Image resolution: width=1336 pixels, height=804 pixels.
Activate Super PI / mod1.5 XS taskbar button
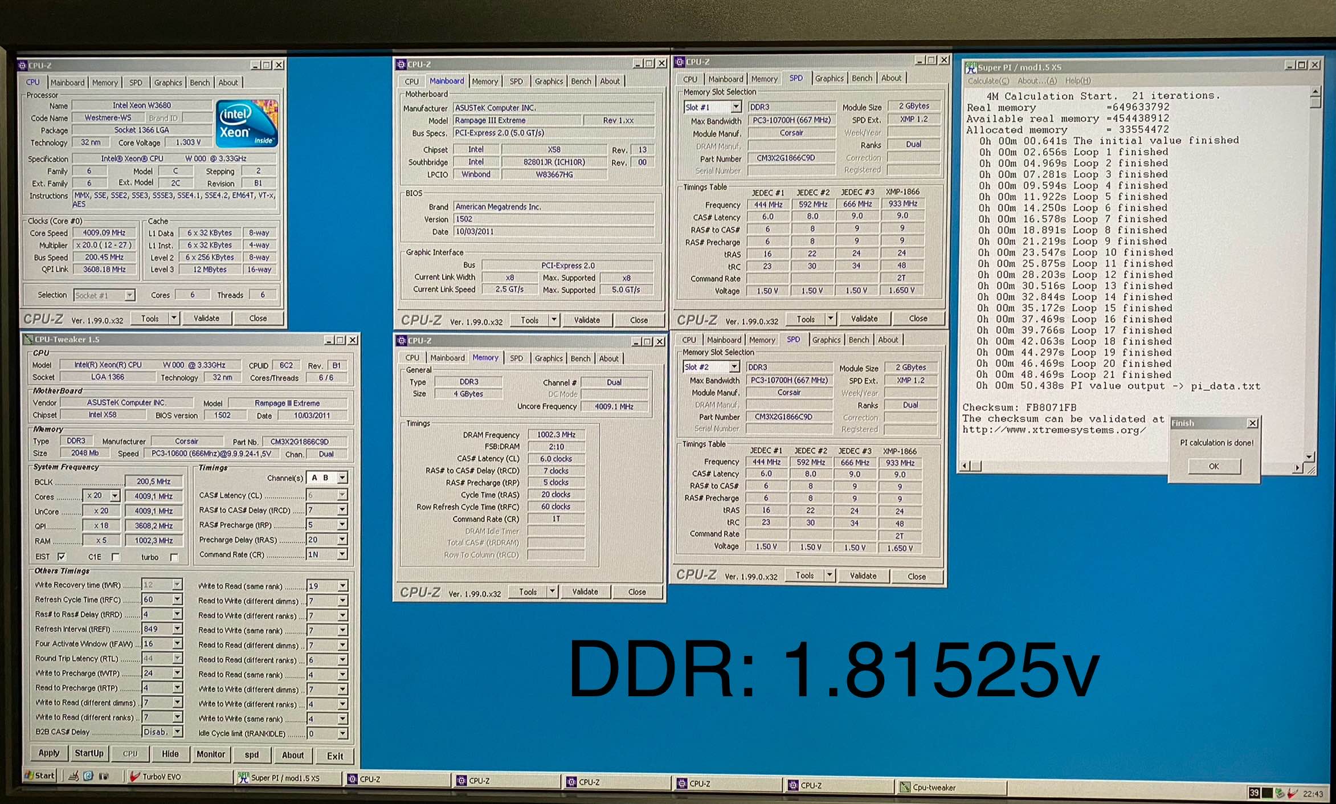pos(288,778)
